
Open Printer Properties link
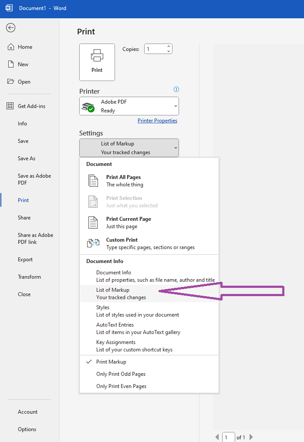tap(157, 121)
